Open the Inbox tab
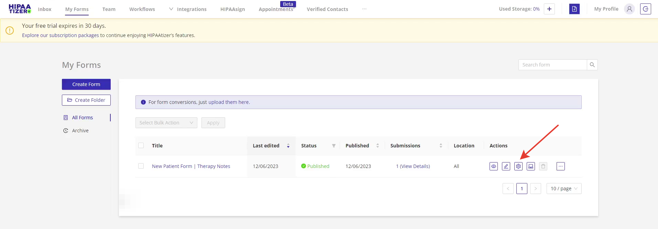The height and width of the screenshot is (229, 658). (x=44, y=9)
